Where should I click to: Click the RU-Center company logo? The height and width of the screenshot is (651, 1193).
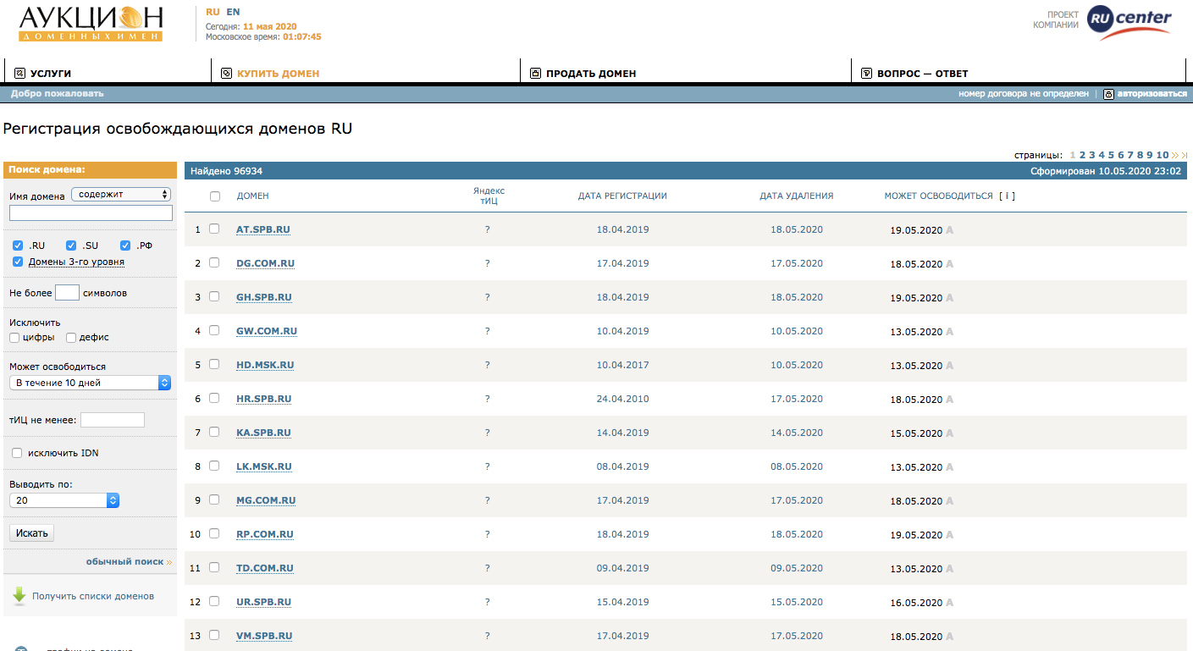click(x=1129, y=23)
